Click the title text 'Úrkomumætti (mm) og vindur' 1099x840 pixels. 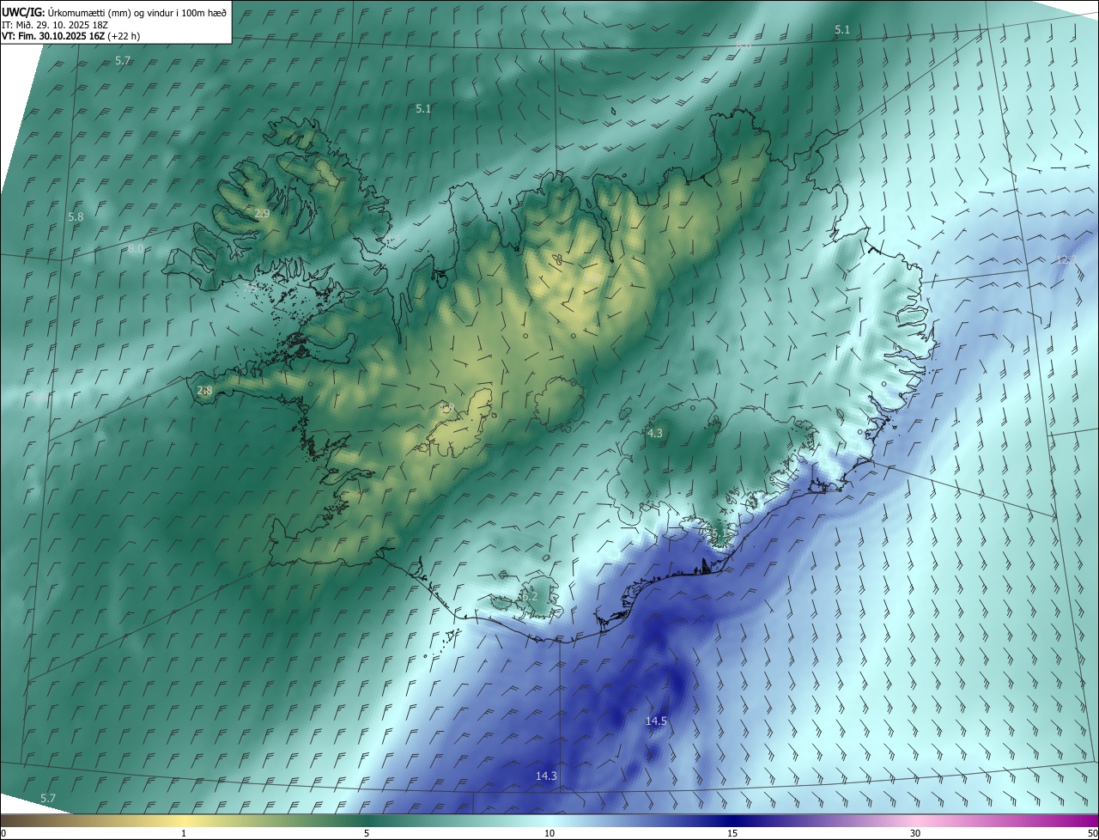(112, 11)
